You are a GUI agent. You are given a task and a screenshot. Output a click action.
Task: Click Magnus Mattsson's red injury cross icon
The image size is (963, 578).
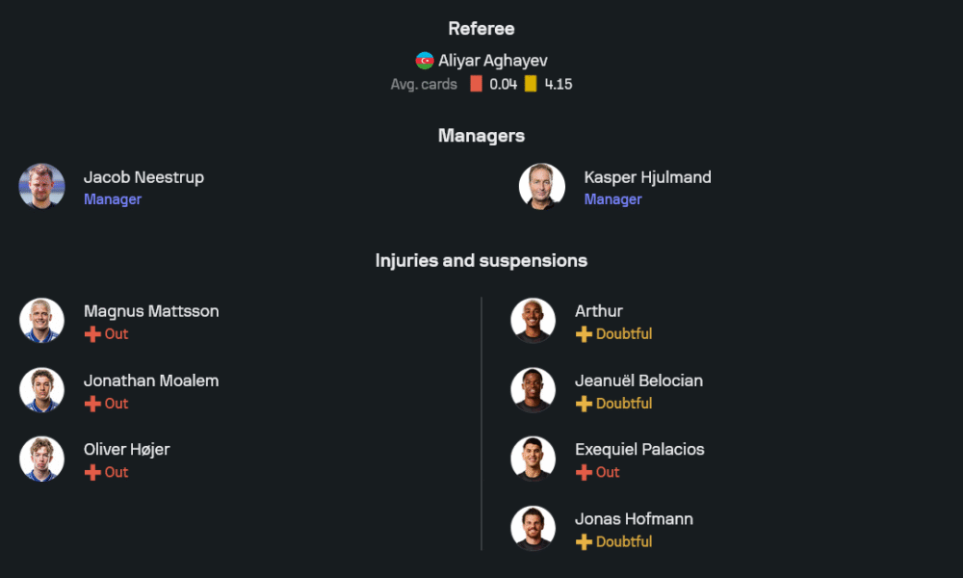[x=92, y=334]
